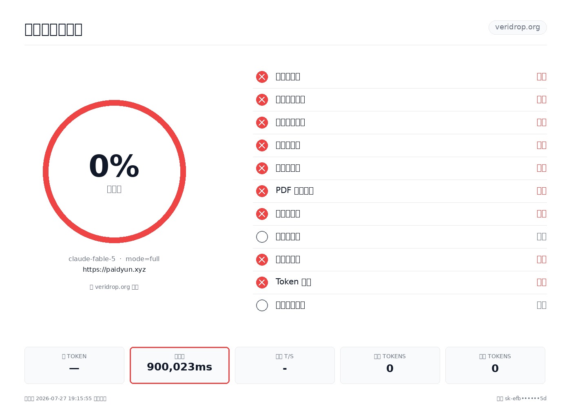The image size is (571, 408).
Task: Click the red X icon directly above the Token row
Action: pos(262,259)
